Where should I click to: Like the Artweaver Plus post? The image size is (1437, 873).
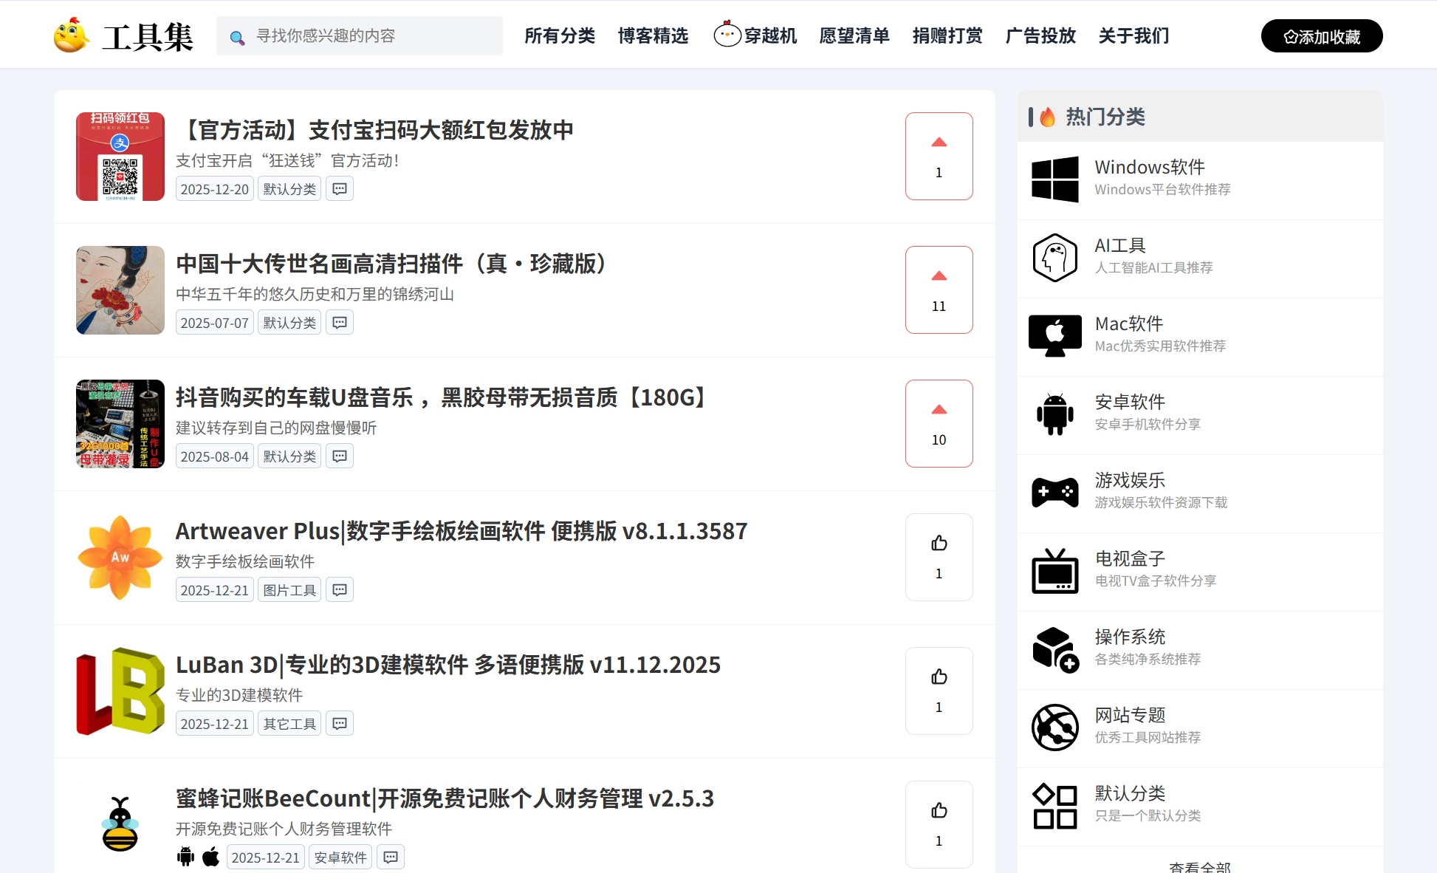click(939, 556)
